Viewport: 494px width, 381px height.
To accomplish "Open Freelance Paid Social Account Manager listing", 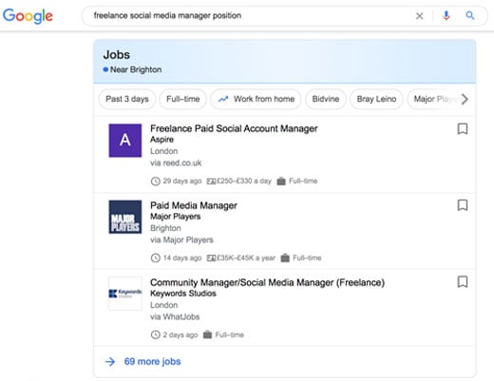I will (x=234, y=128).
